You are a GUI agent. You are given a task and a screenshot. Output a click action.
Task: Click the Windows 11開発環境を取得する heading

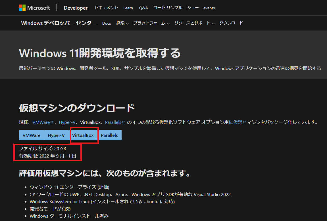tap(100, 53)
